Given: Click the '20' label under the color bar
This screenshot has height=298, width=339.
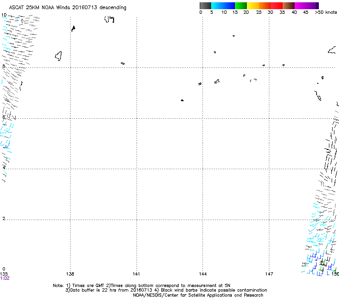Looking at the screenshot, I should [x=246, y=12].
